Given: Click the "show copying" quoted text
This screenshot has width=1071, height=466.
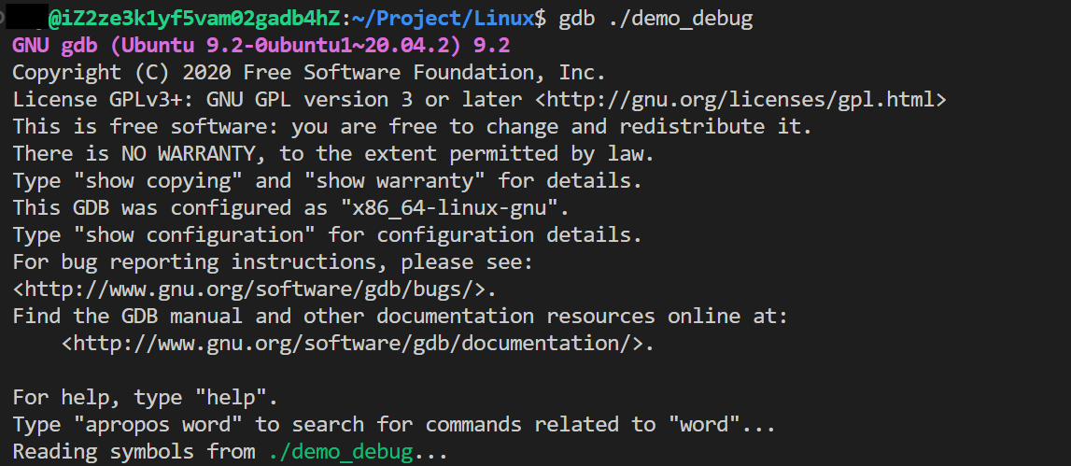Looking at the screenshot, I should 157,181.
